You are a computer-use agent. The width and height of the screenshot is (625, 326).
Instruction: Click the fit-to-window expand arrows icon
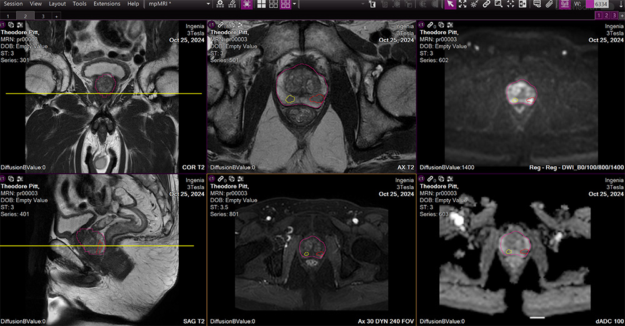coord(462,4)
